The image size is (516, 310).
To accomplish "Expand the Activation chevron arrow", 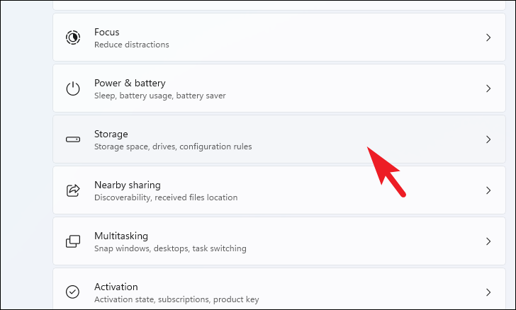I will (x=488, y=292).
